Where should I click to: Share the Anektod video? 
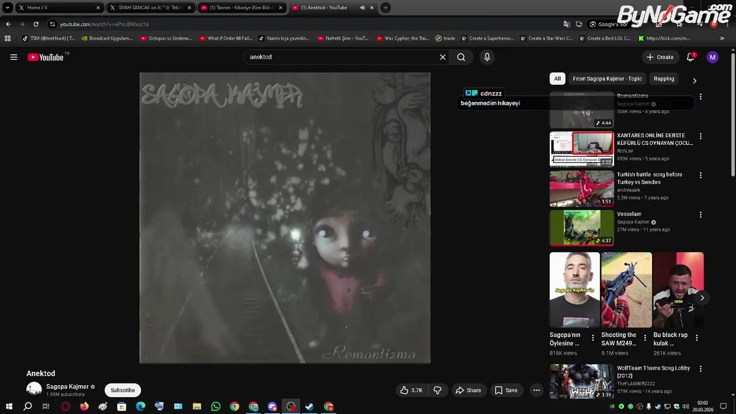[x=468, y=390]
